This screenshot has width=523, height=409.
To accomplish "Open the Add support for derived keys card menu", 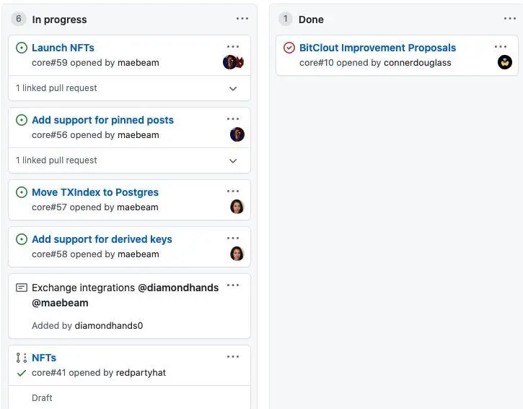I will coord(233,238).
